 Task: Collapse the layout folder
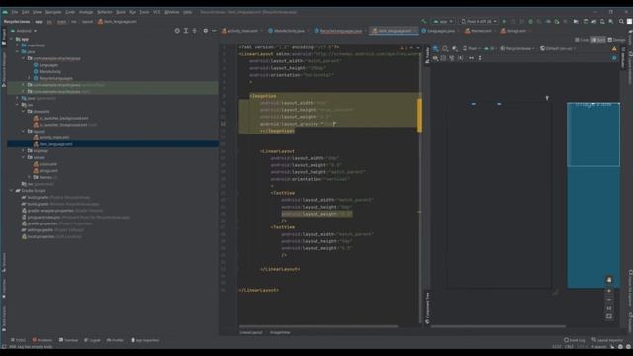(x=24, y=131)
